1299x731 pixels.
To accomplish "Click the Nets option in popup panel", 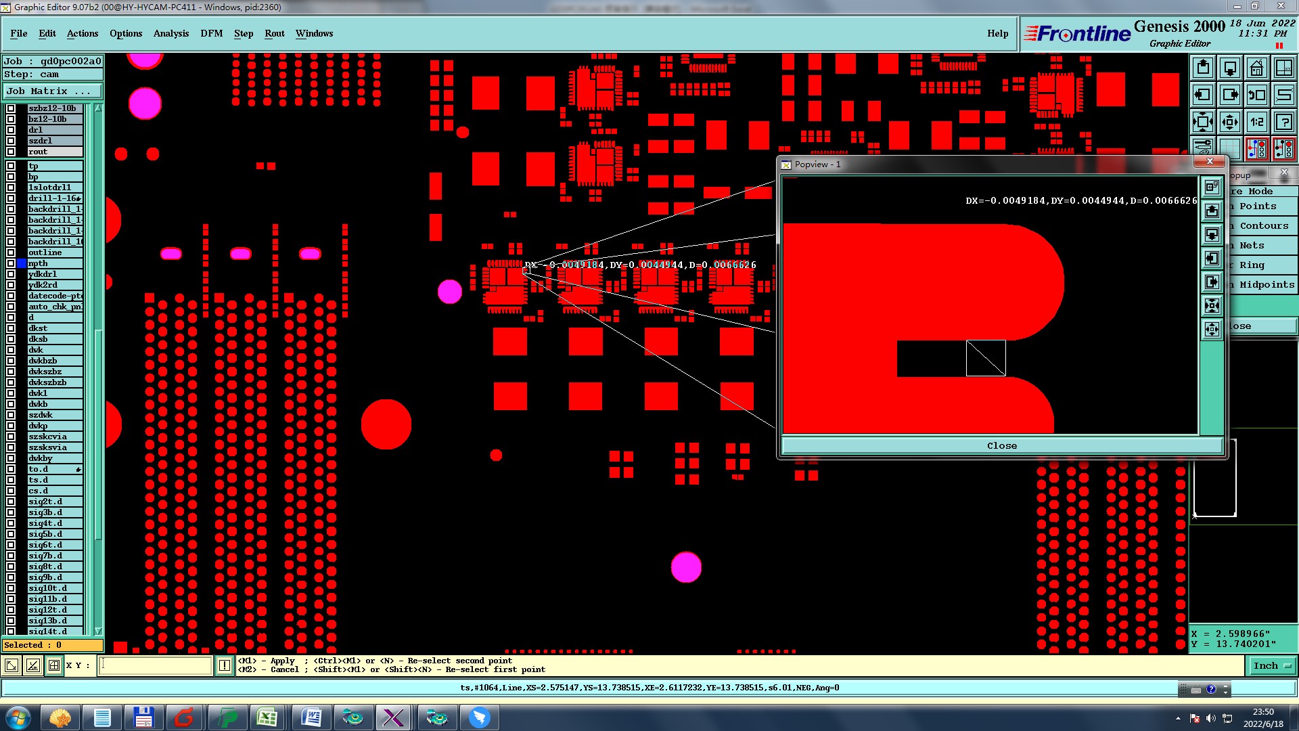I will pos(1262,245).
